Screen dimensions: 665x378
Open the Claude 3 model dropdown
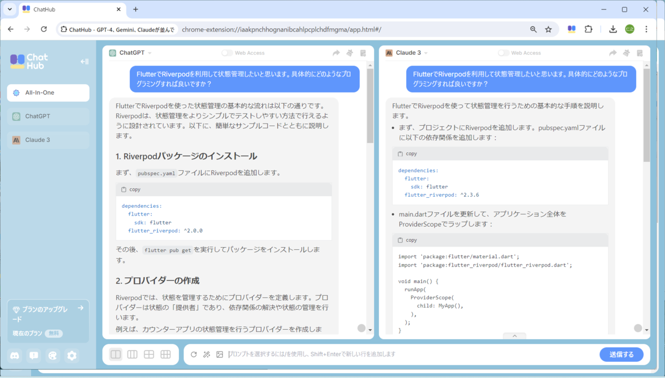tap(427, 53)
